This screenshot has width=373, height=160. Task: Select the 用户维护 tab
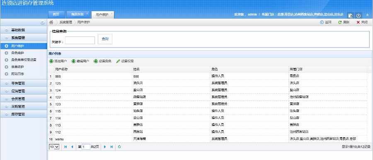coord(102,15)
